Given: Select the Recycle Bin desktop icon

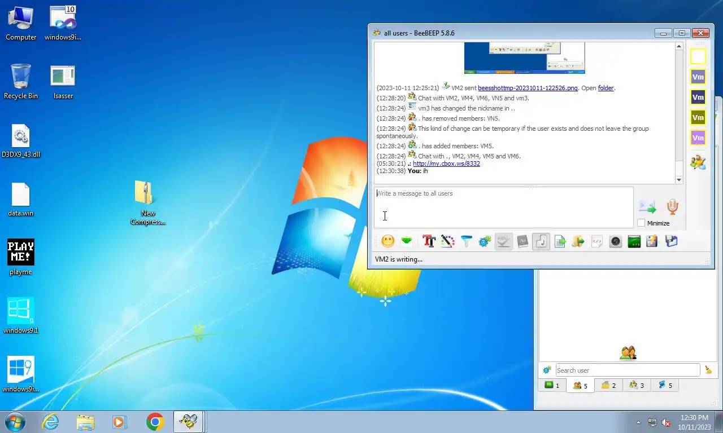Looking at the screenshot, I should pos(21,82).
